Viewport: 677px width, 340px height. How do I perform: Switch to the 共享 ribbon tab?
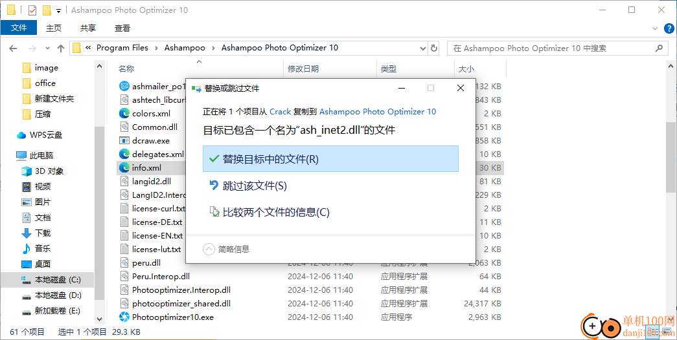click(88, 28)
